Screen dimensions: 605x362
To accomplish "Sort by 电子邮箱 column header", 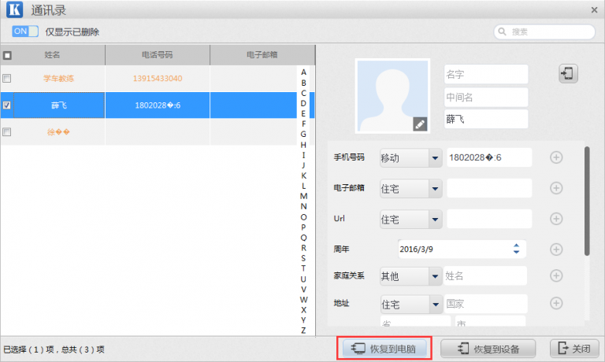I will point(262,55).
